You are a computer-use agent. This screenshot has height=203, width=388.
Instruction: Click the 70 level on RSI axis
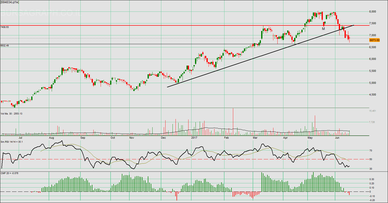pyautogui.click(x=371, y=151)
